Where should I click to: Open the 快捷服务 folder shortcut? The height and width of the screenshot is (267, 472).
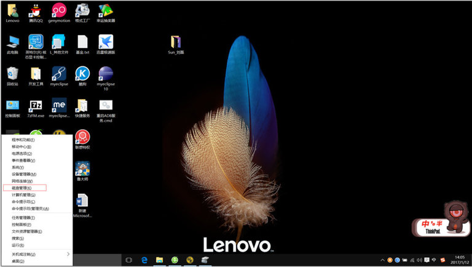(82, 108)
